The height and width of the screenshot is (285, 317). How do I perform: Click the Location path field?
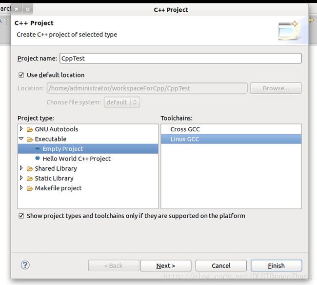[x=147, y=88]
